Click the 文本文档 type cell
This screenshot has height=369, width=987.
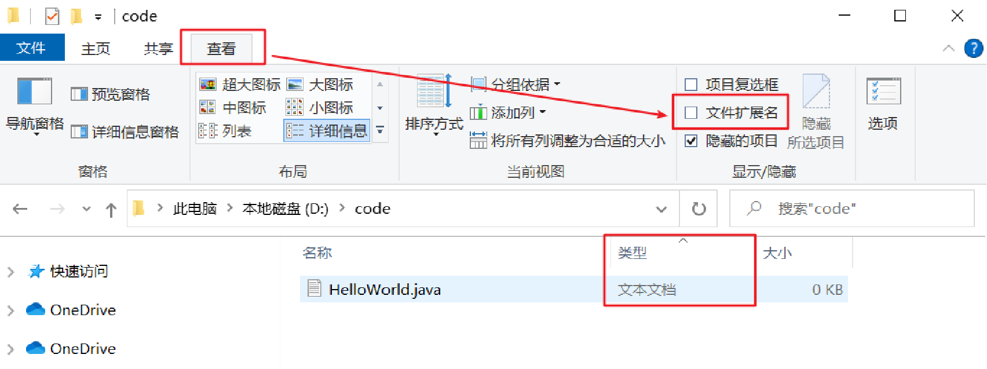(647, 290)
